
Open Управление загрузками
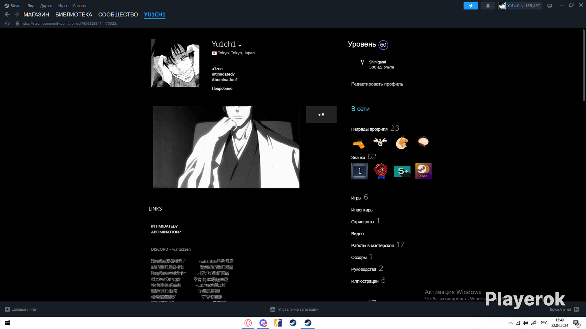[x=294, y=309]
